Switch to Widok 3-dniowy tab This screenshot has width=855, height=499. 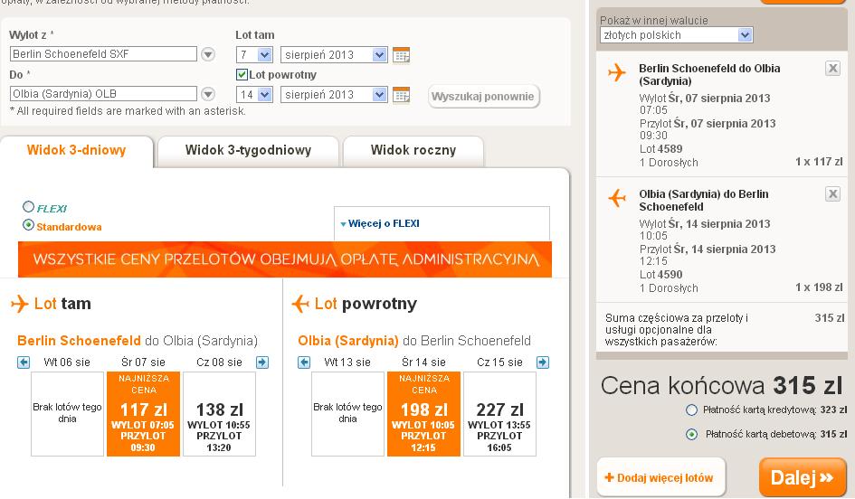[x=76, y=150]
